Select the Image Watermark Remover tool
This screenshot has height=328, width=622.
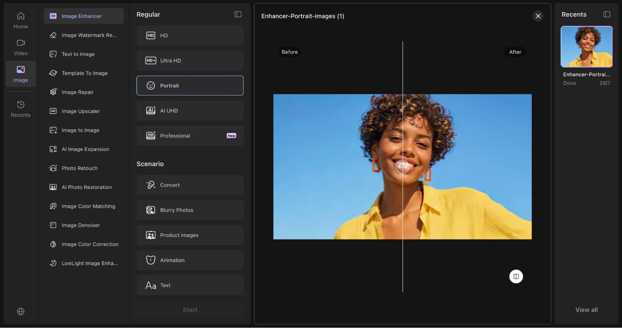pos(84,35)
